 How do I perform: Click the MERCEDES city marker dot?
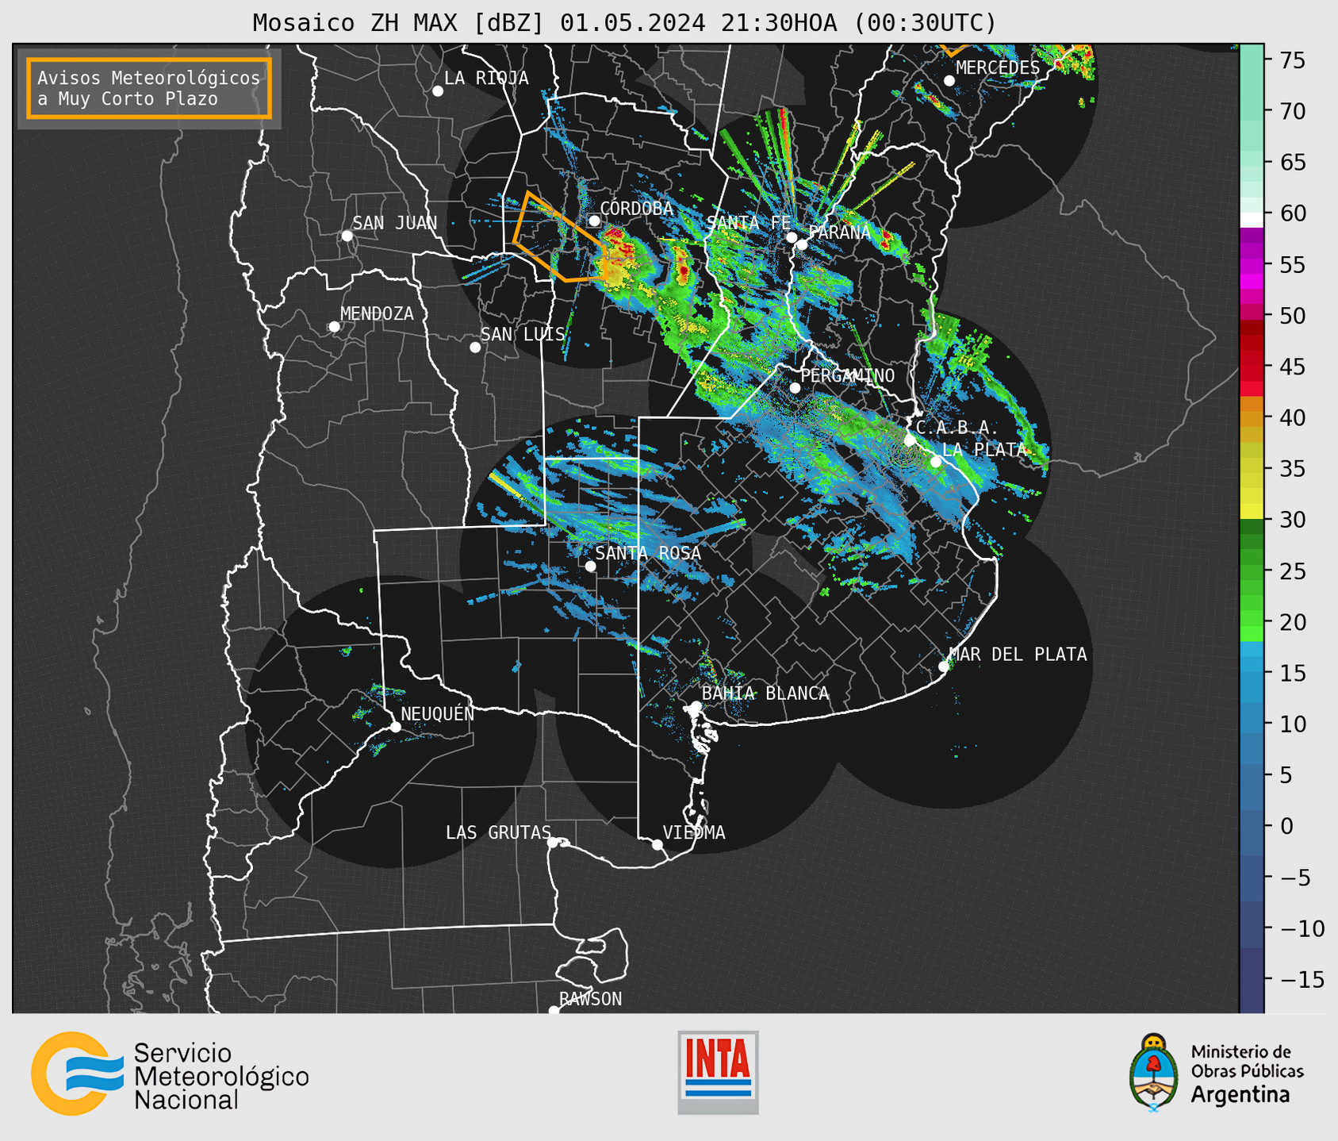click(x=949, y=81)
